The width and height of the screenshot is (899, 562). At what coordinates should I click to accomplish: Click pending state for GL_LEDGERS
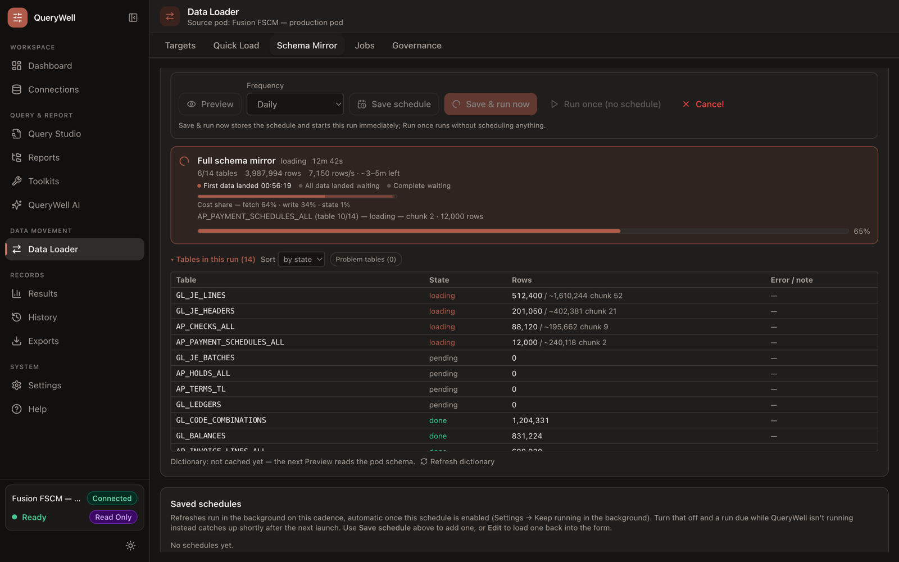(x=443, y=405)
